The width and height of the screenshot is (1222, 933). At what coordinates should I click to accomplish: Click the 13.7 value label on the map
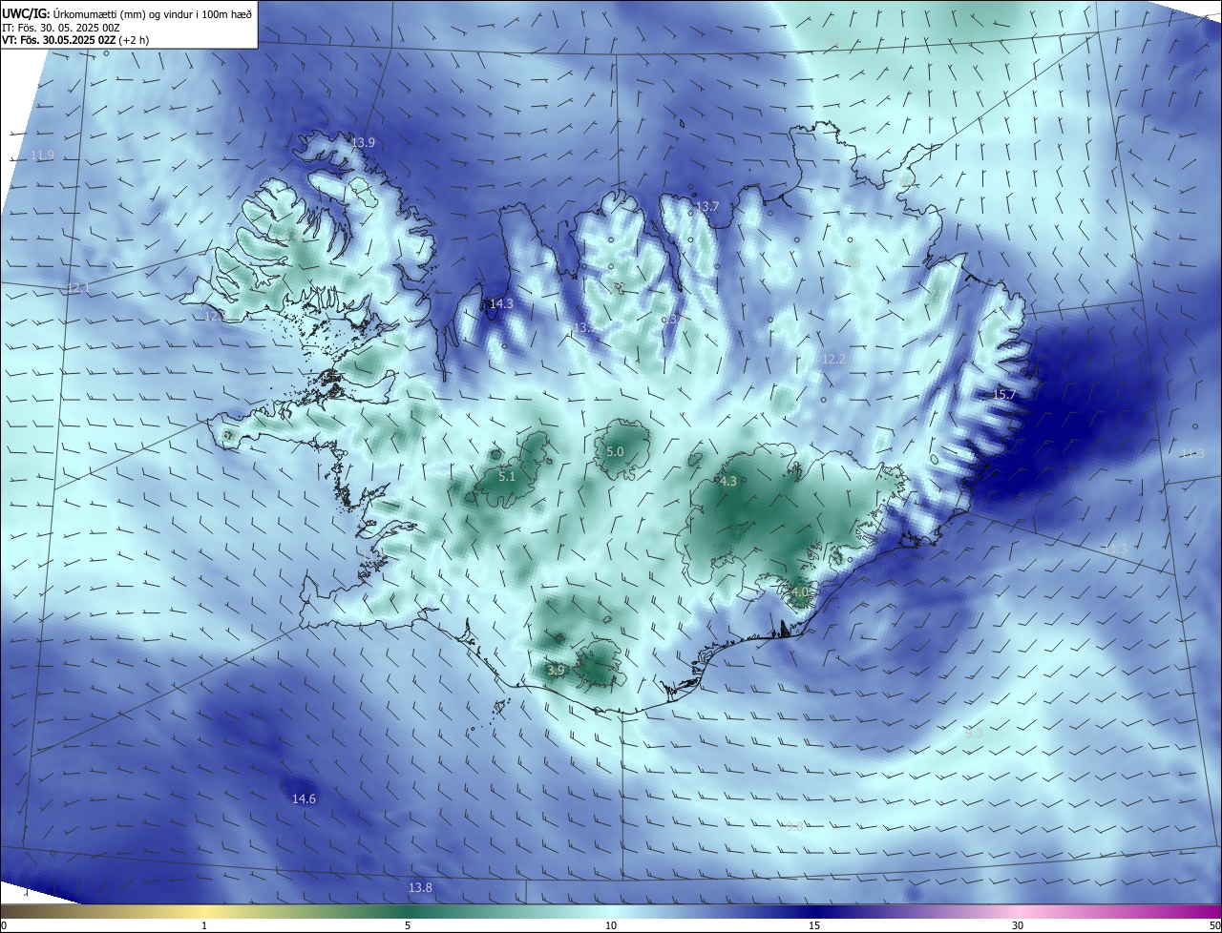point(707,206)
